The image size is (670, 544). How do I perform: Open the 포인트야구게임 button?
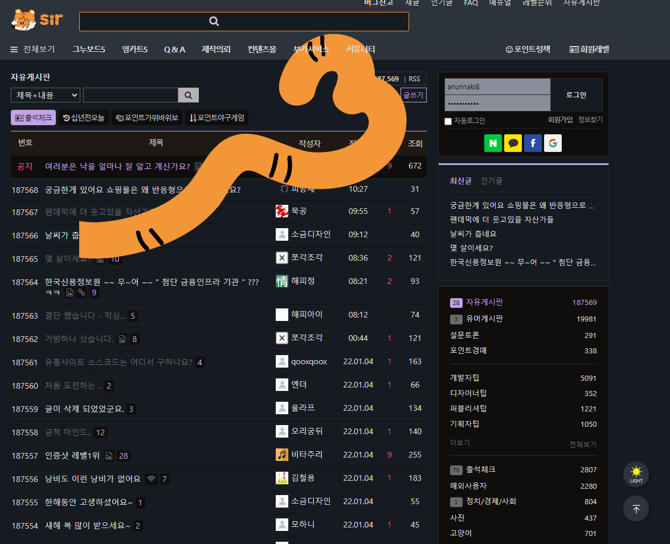(217, 118)
